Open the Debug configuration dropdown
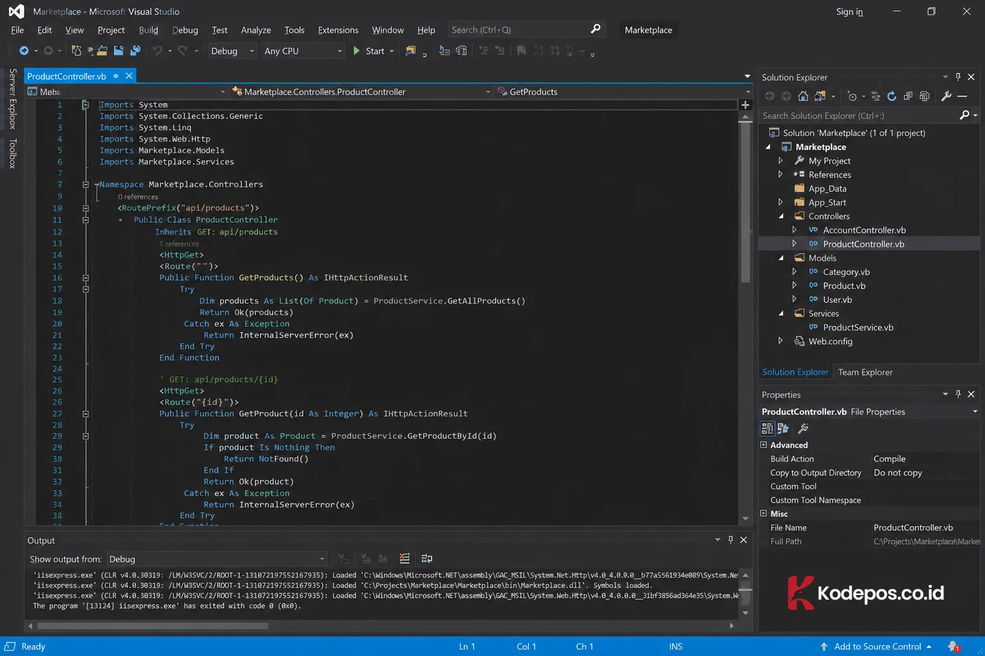 coord(233,51)
